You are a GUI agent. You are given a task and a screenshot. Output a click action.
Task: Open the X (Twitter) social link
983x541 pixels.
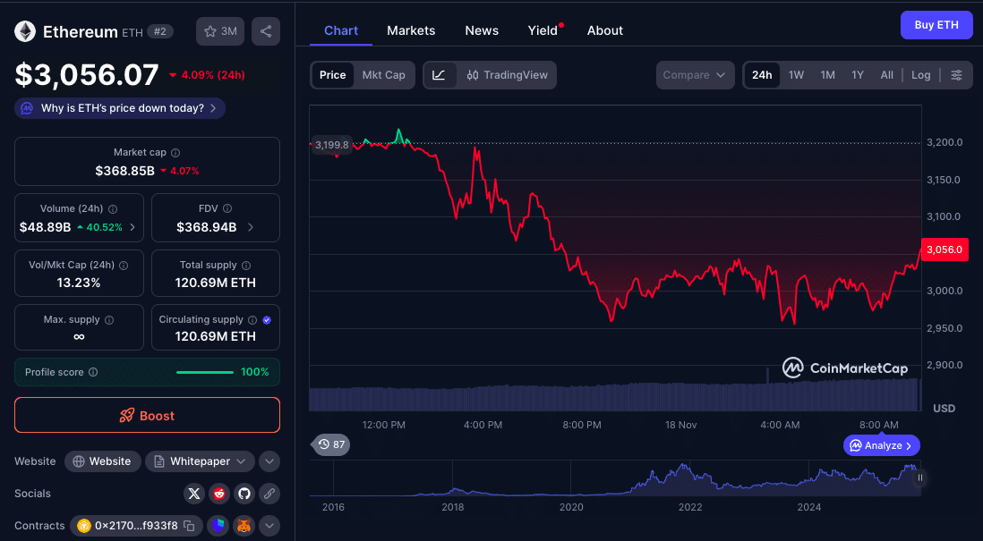(194, 494)
